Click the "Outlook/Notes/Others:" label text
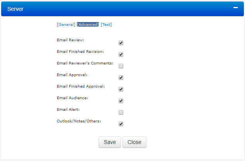245x161 pixels. pyautogui.click(x=79, y=121)
